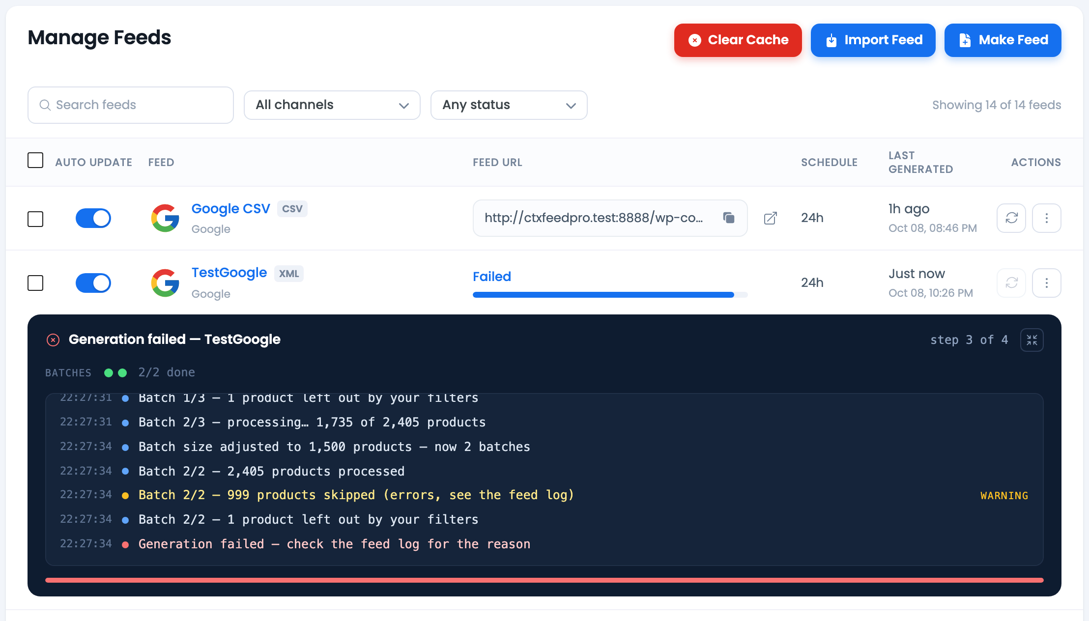The height and width of the screenshot is (621, 1089).
Task: Click the XML format badge
Action: (289, 274)
